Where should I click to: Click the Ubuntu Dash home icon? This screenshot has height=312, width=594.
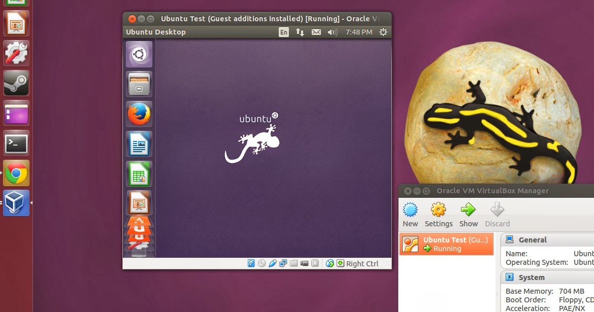click(x=139, y=54)
